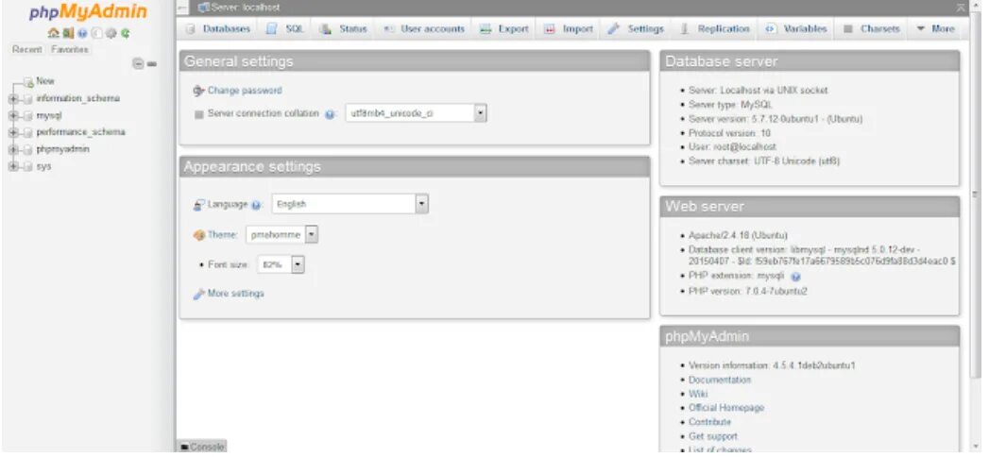The height and width of the screenshot is (457, 989).
Task: Click the collapse navigation arrow left of Server: localhost
Action: 183,8
